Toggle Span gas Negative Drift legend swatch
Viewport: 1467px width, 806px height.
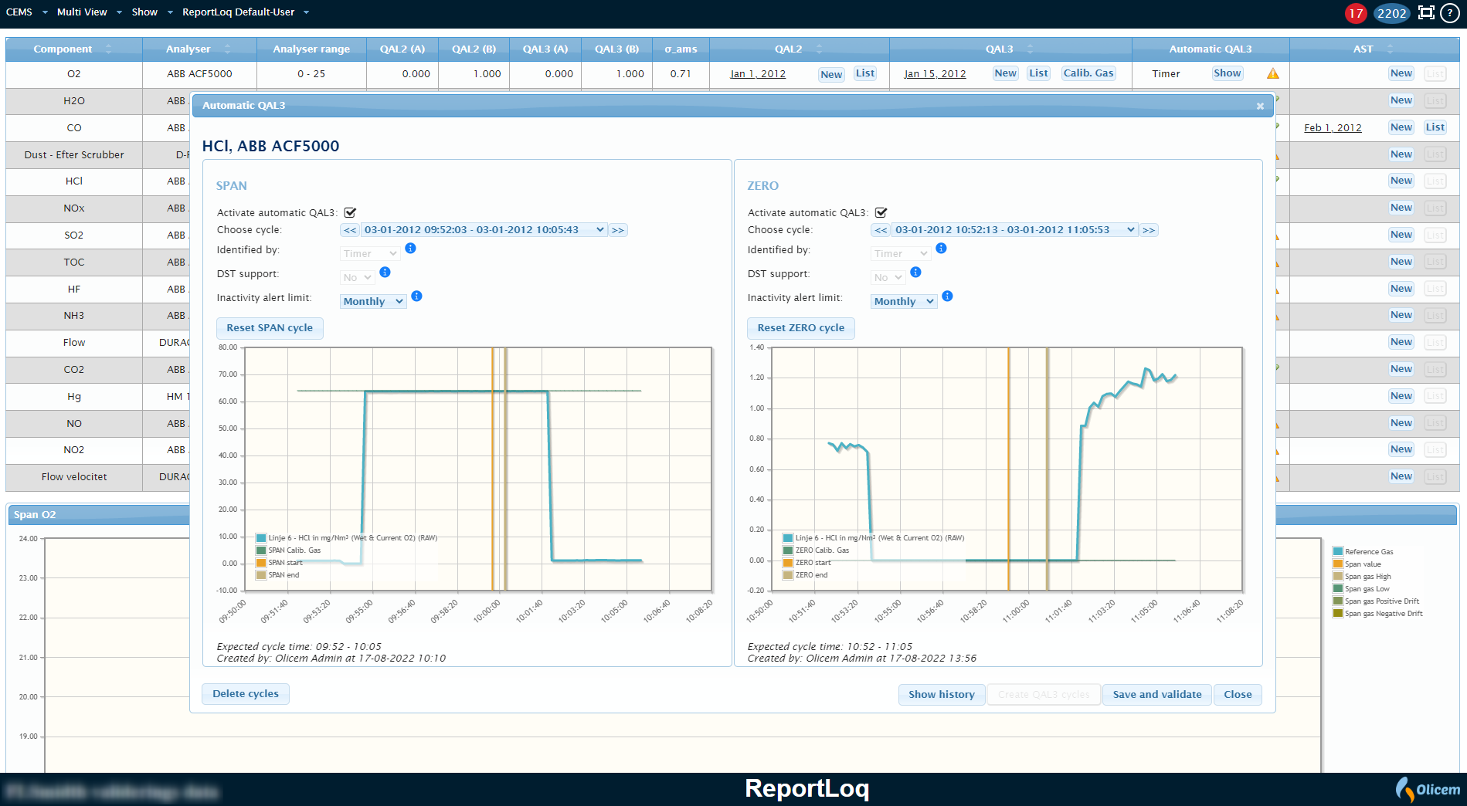pos(1338,614)
